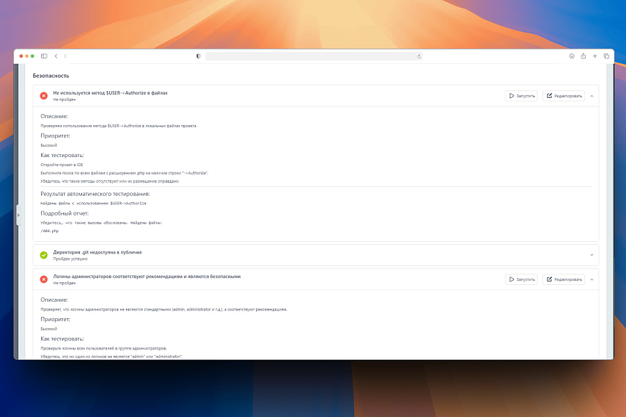Screen dimensions: 626x417
Task: Click 'Не пройден' status under administrator logins title
Action: pos(64,283)
